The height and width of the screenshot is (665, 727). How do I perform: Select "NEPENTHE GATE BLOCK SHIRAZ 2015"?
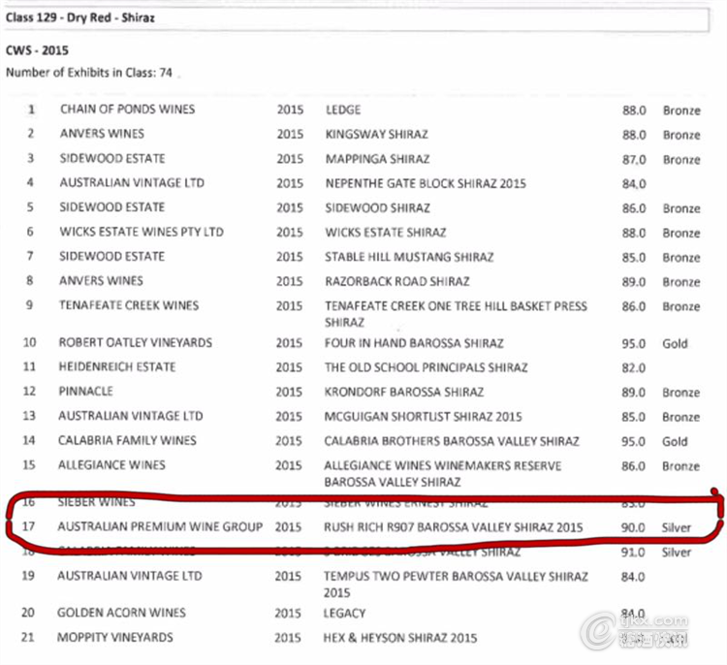426,183
